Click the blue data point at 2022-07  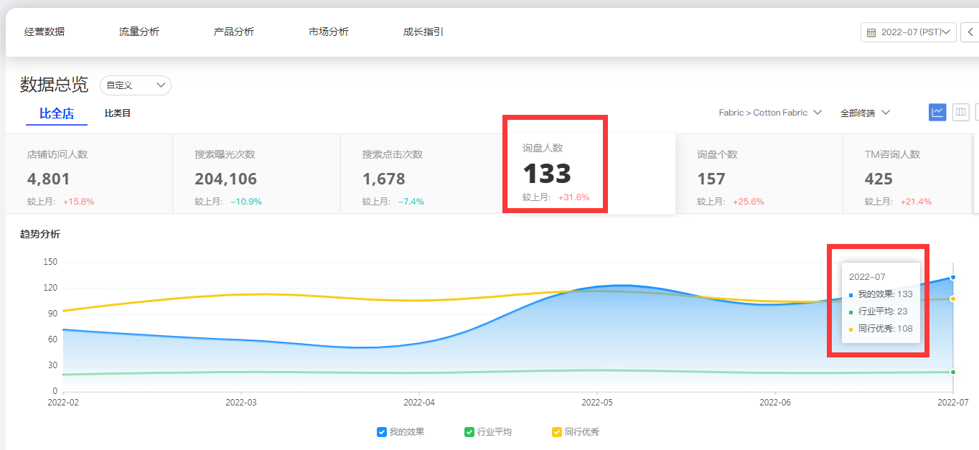coord(952,276)
